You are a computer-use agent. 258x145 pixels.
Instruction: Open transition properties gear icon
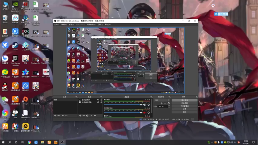[168, 103]
